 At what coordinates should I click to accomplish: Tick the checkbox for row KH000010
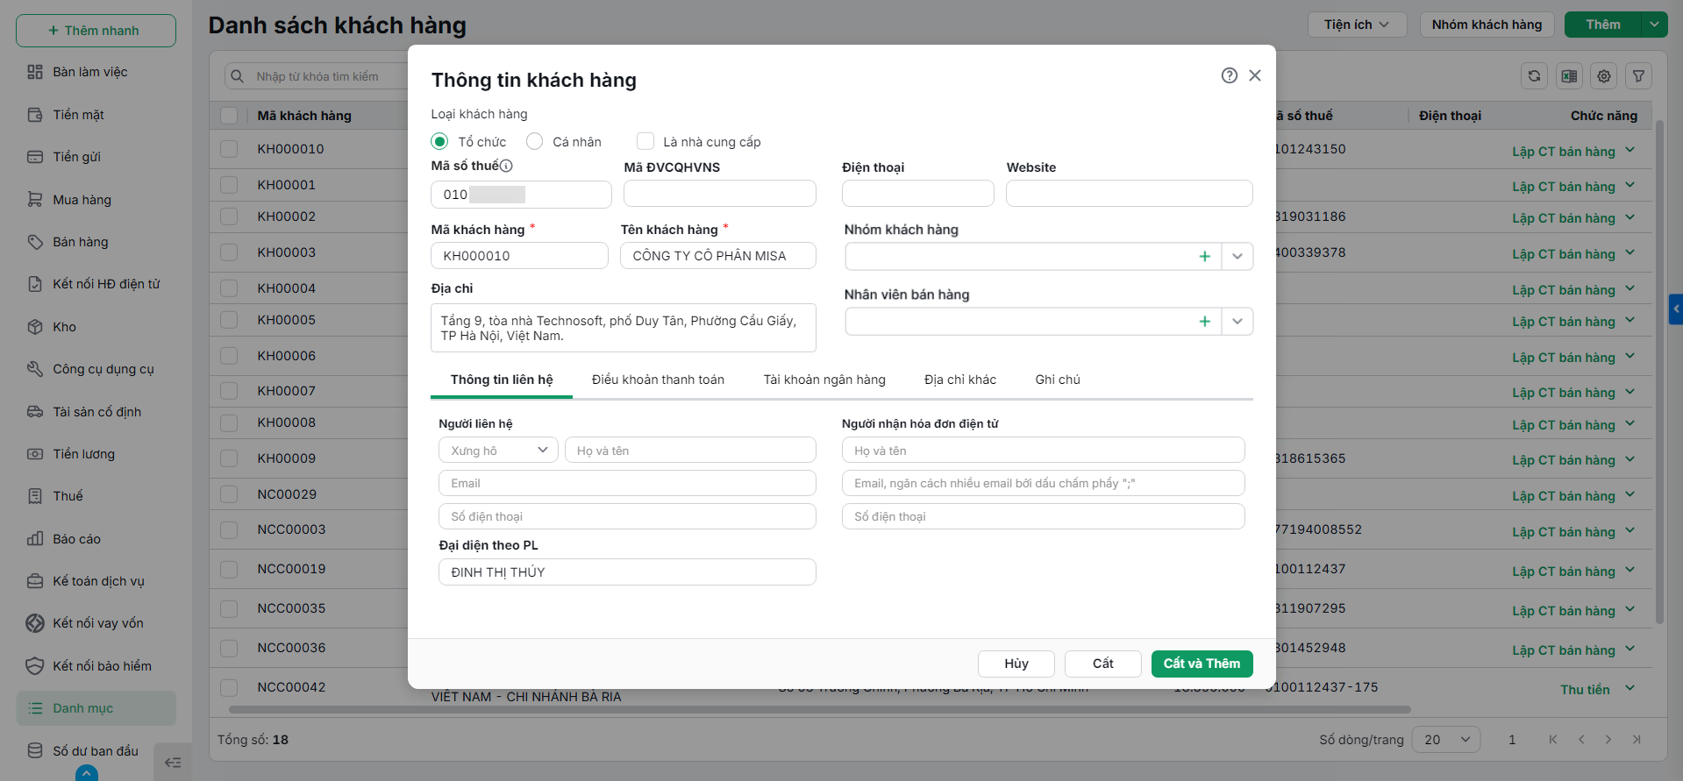229,149
